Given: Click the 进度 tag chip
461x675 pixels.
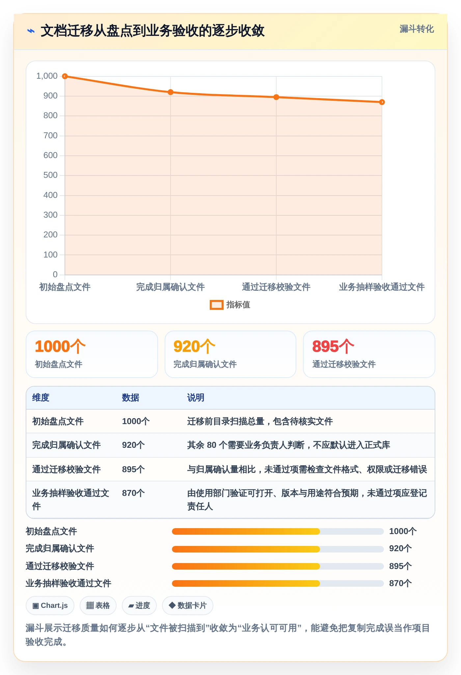Looking at the screenshot, I should point(139,606).
